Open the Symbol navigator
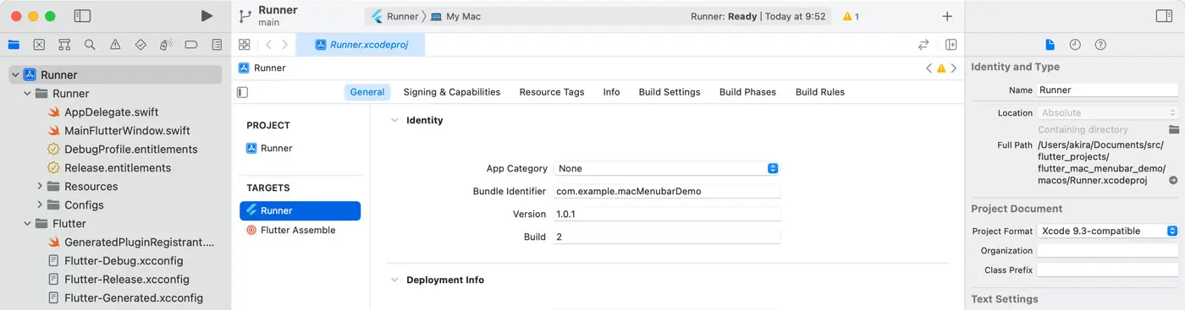 (x=64, y=45)
